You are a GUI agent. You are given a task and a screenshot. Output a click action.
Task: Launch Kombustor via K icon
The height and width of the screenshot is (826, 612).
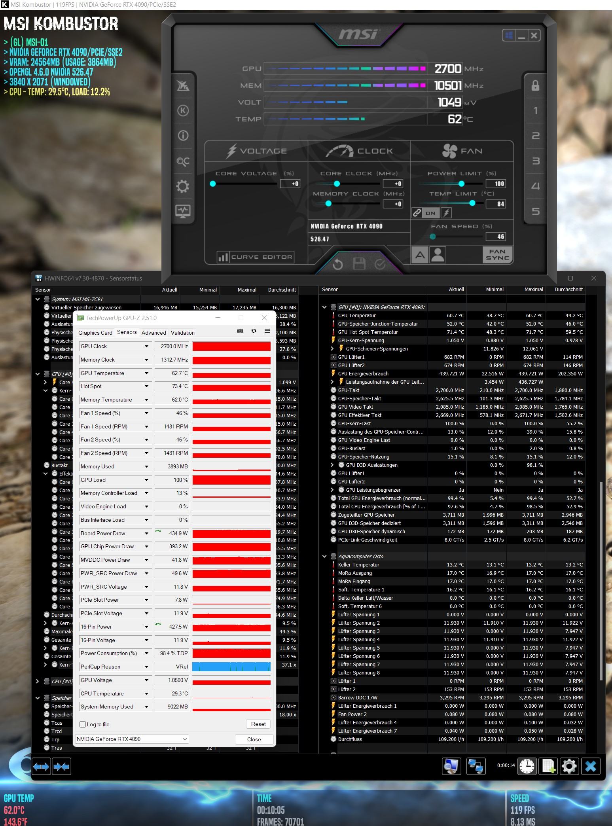(x=183, y=110)
